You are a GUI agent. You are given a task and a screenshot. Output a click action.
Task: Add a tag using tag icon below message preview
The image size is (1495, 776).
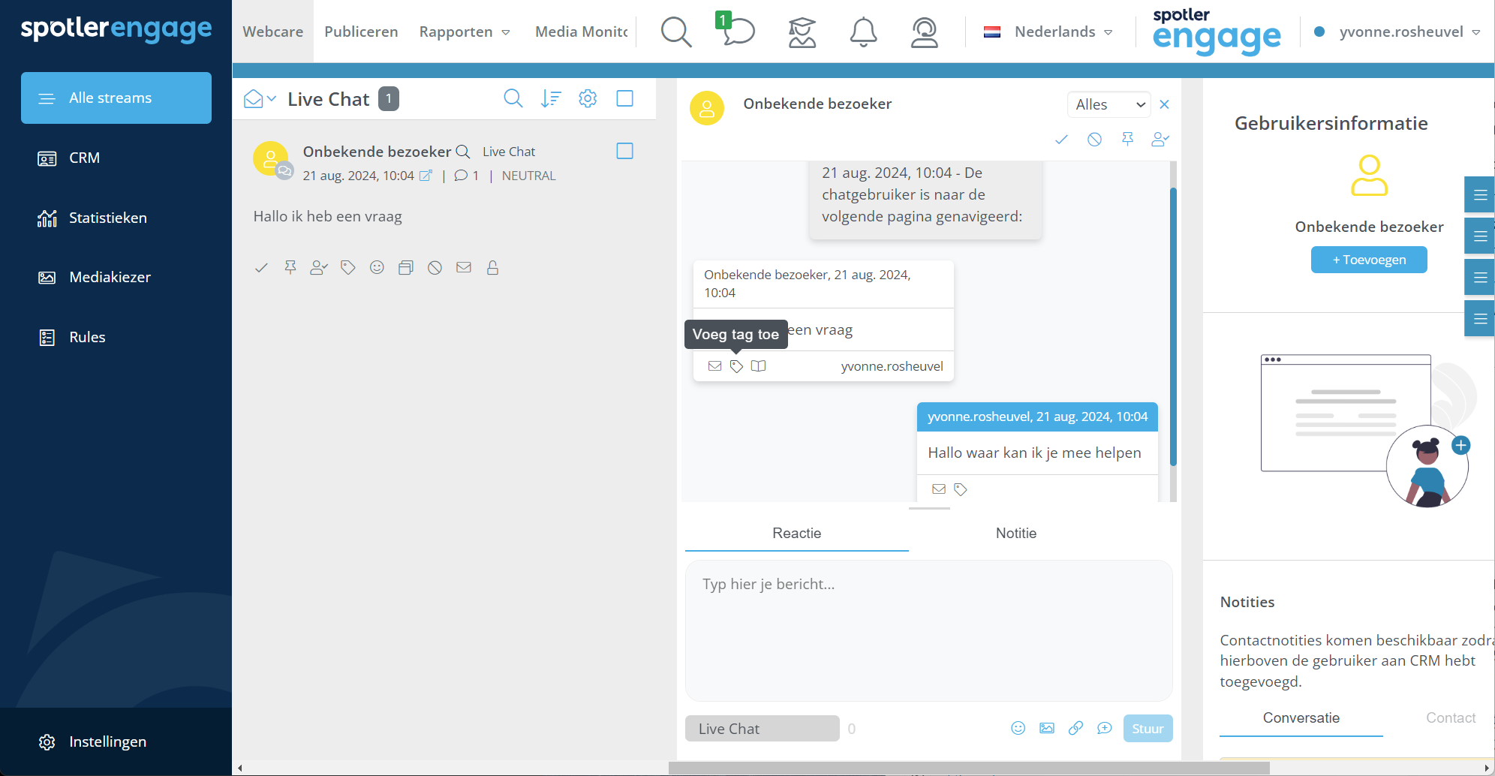(x=347, y=267)
